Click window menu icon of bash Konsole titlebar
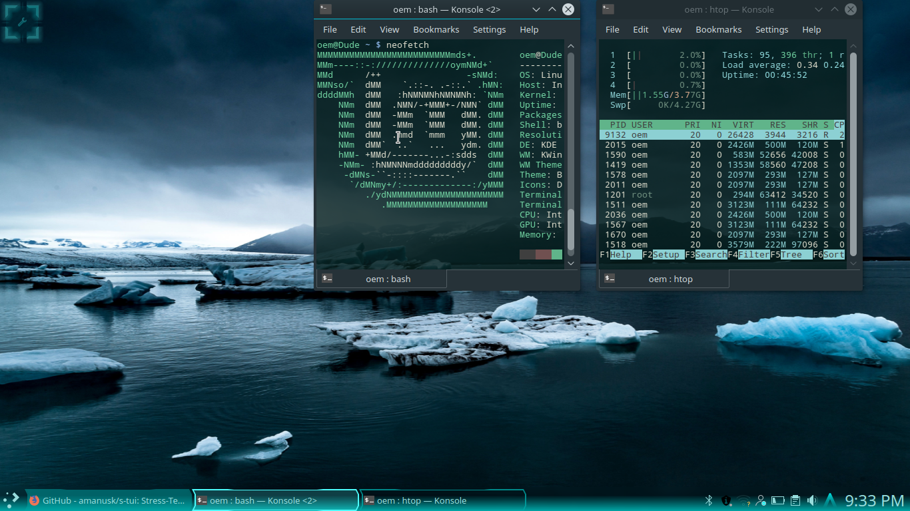This screenshot has width=910, height=511. (325, 9)
